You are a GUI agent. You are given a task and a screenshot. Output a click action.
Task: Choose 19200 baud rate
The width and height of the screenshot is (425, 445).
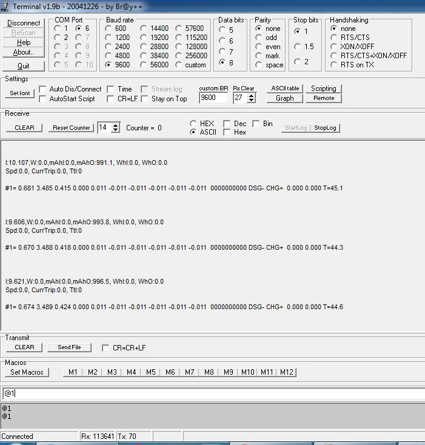coord(144,38)
